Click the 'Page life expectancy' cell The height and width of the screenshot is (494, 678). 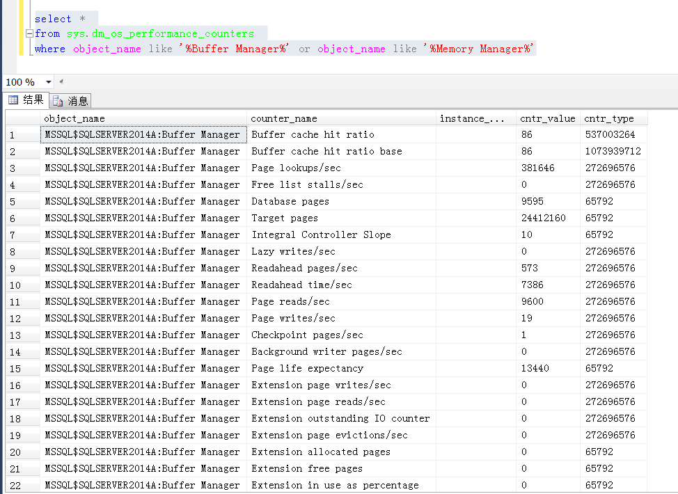tap(342, 369)
